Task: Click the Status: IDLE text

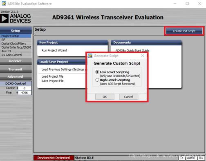Action: [84, 158]
